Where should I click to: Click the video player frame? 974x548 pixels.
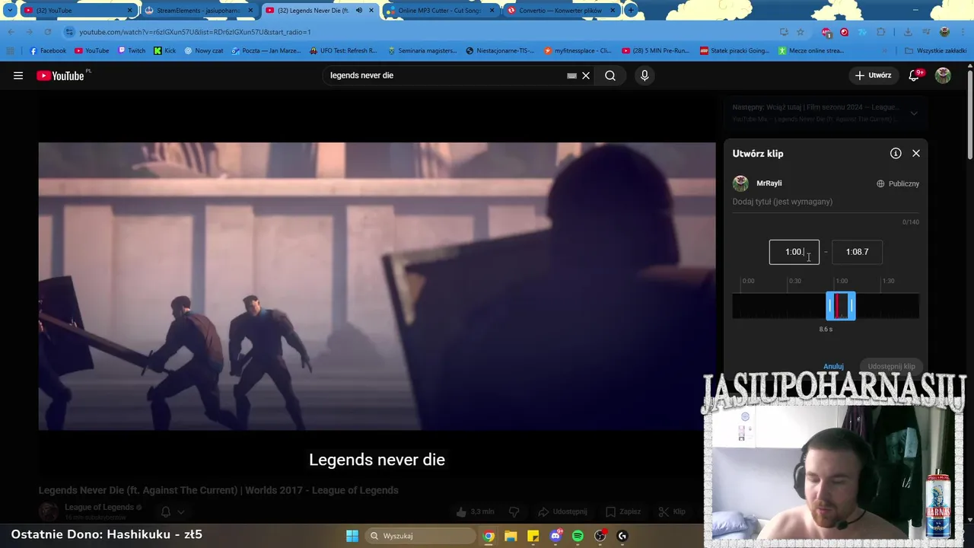377,286
